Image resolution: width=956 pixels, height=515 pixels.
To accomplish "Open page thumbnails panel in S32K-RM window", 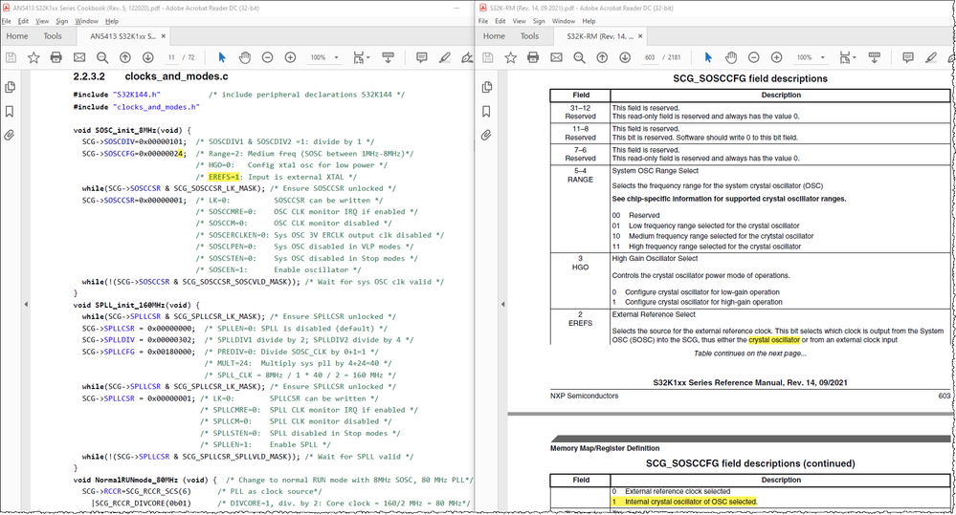I will point(486,87).
